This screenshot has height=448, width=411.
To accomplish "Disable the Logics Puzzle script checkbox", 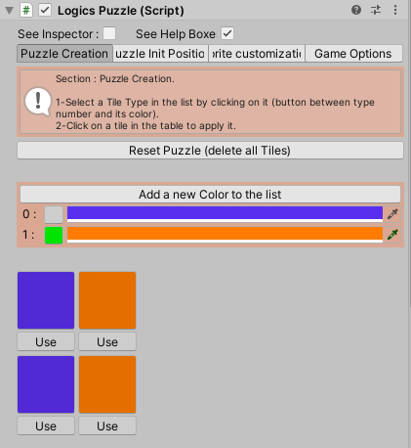I will pyautogui.click(x=45, y=10).
